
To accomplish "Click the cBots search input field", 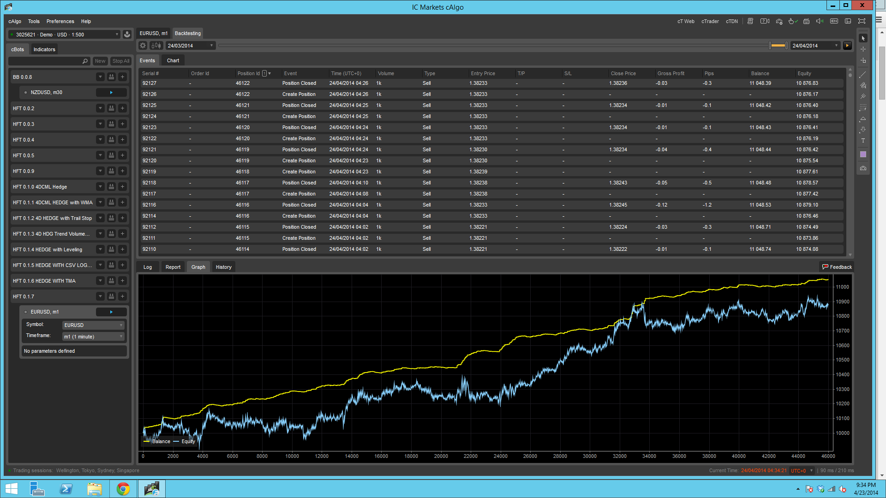I will click(x=49, y=61).
